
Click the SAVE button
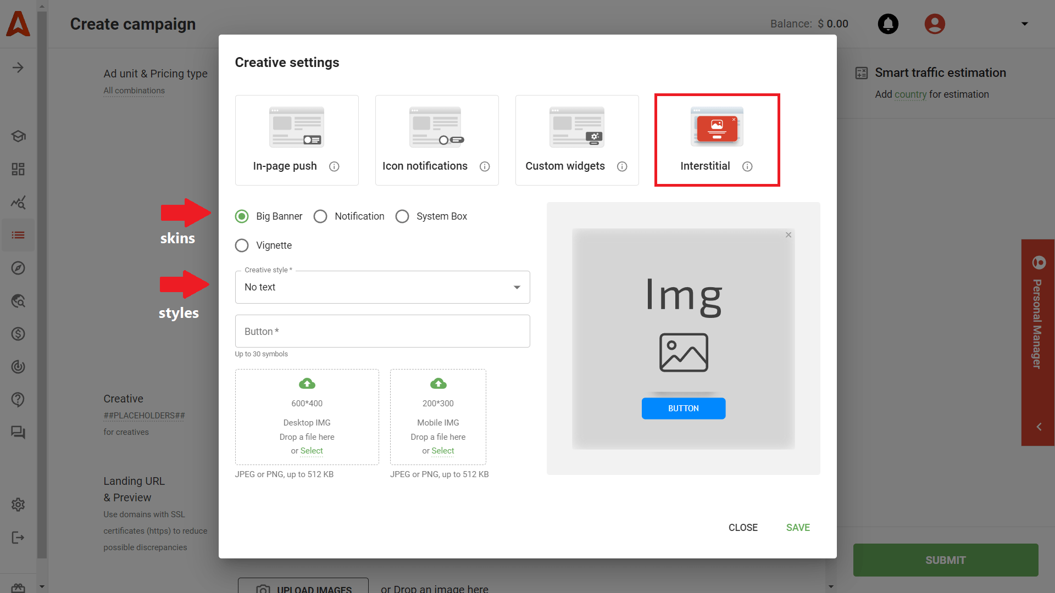click(798, 528)
